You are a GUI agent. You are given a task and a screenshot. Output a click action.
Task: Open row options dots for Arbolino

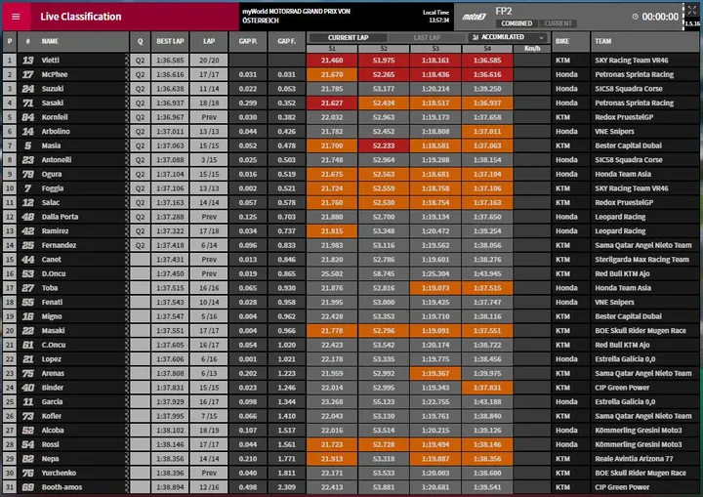coord(126,132)
